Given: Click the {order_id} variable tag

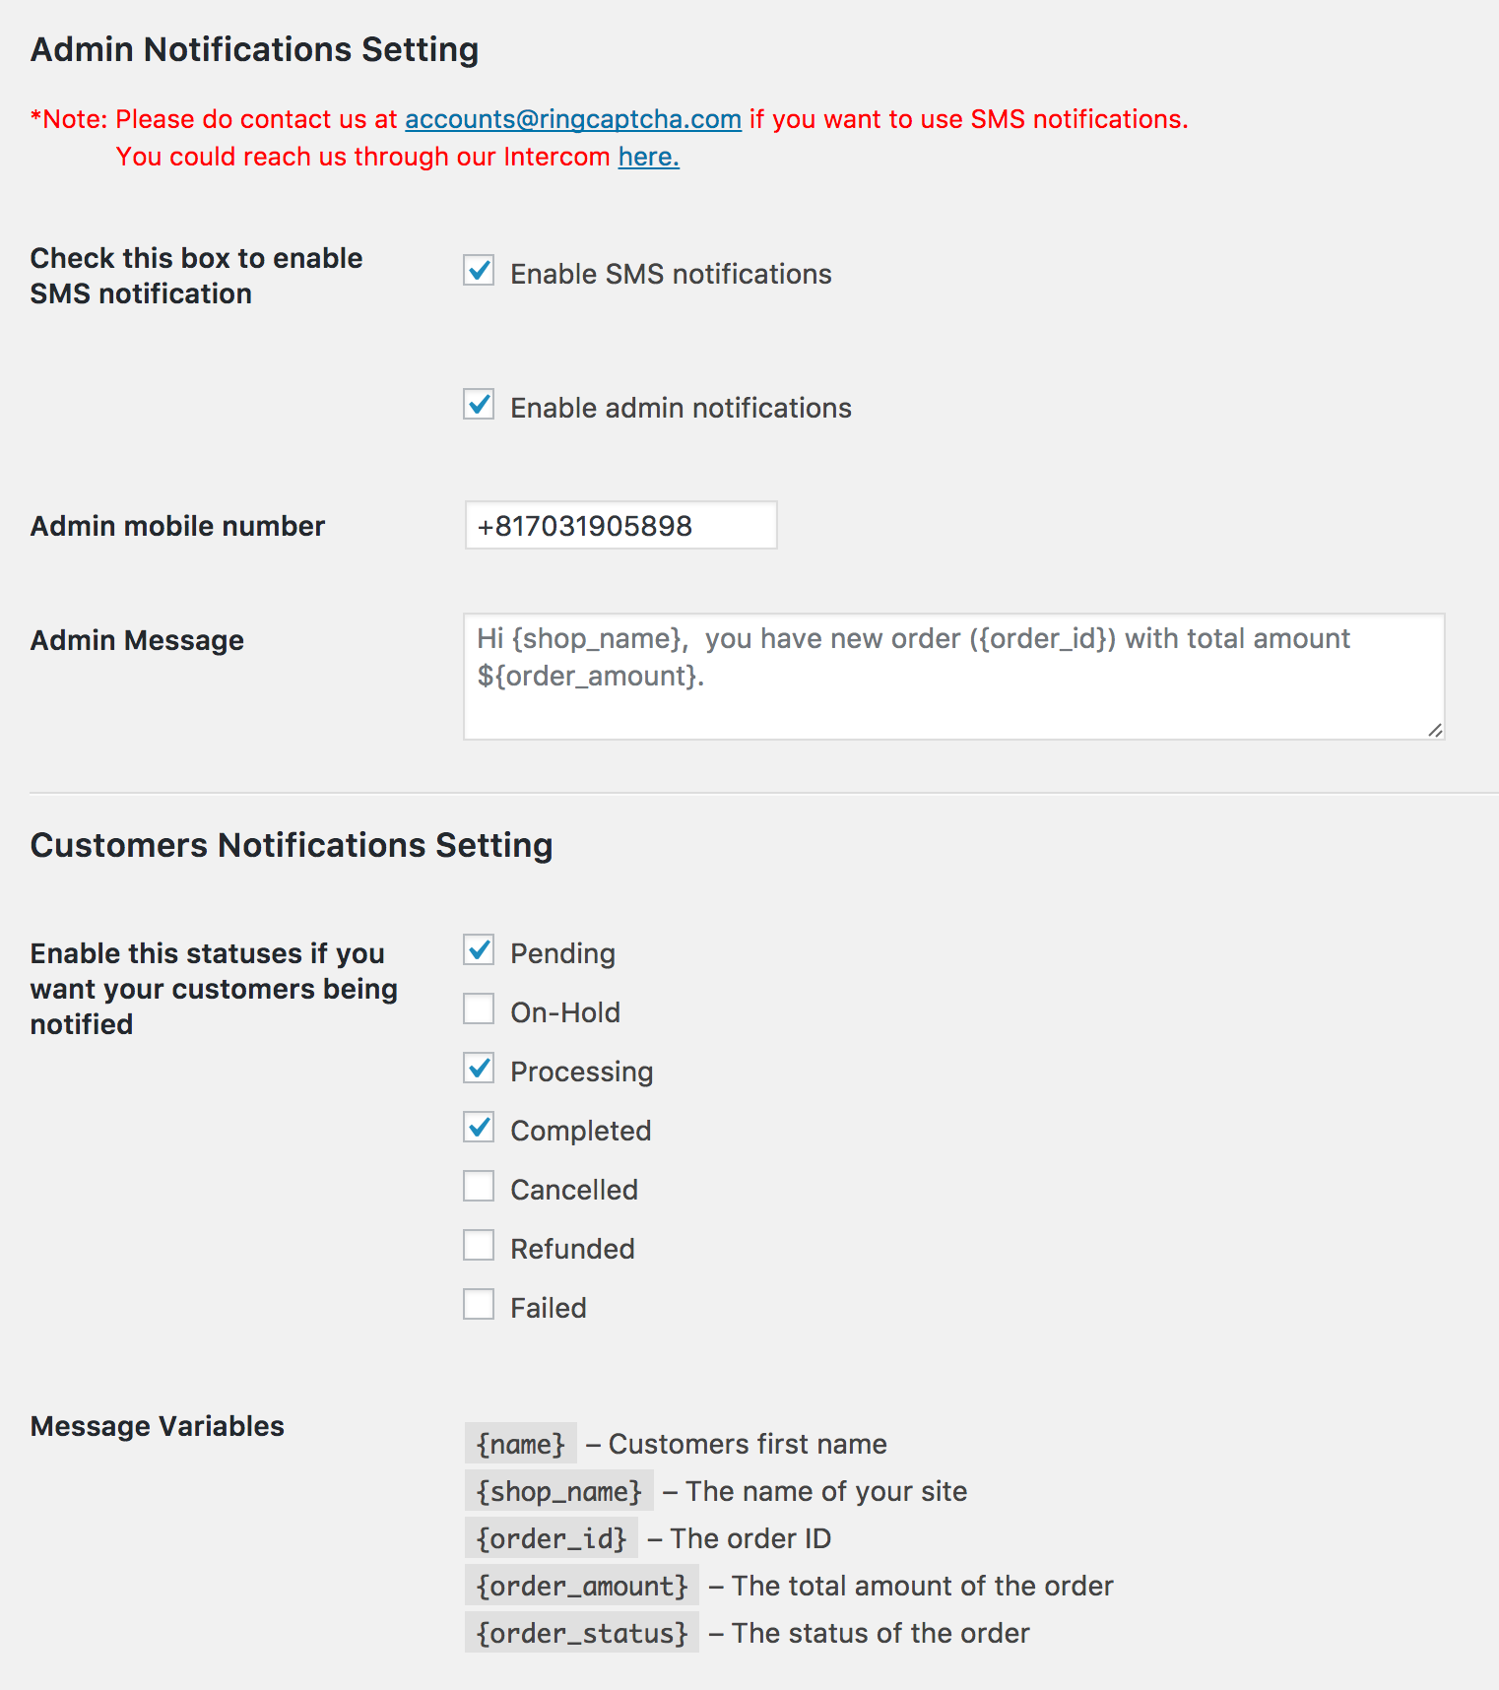Looking at the screenshot, I should pyautogui.click(x=551, y=1538).
